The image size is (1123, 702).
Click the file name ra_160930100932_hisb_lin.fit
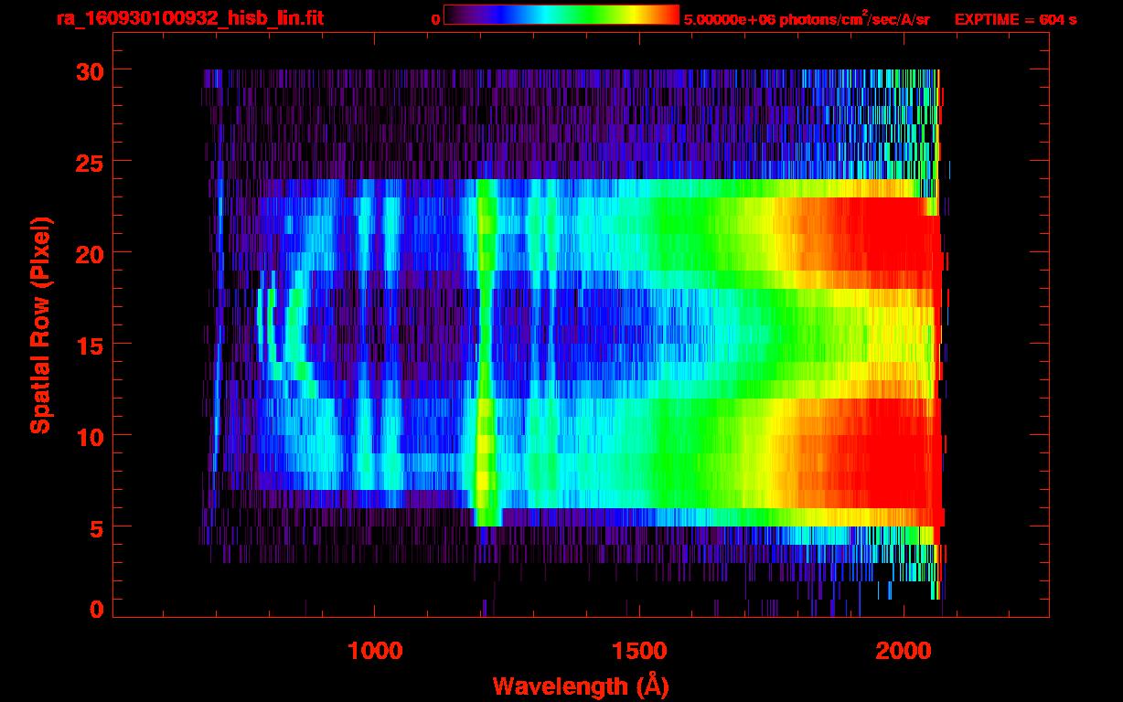click(188, 17)
